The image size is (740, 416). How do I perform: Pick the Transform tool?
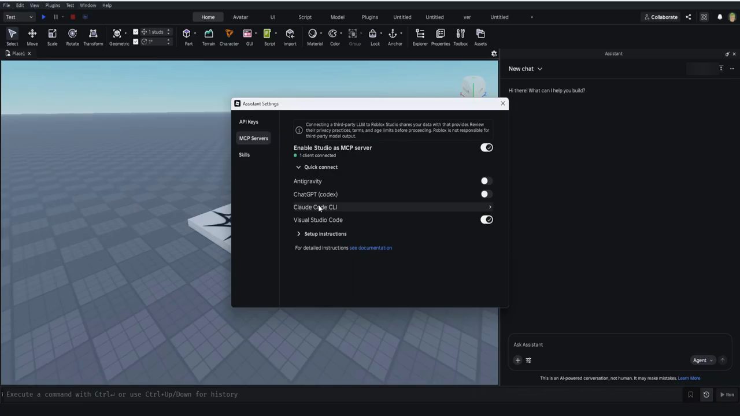pos(93,37)
